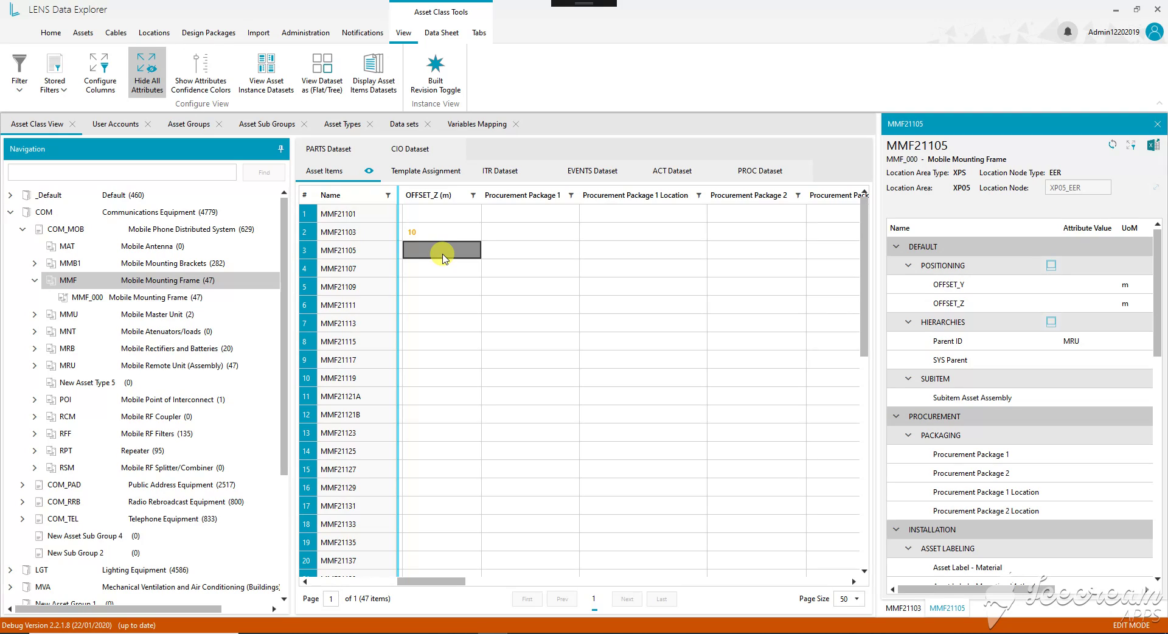Open the Filter tool in ribbon
1168x634 pixels.
click(x=19, y=72)
